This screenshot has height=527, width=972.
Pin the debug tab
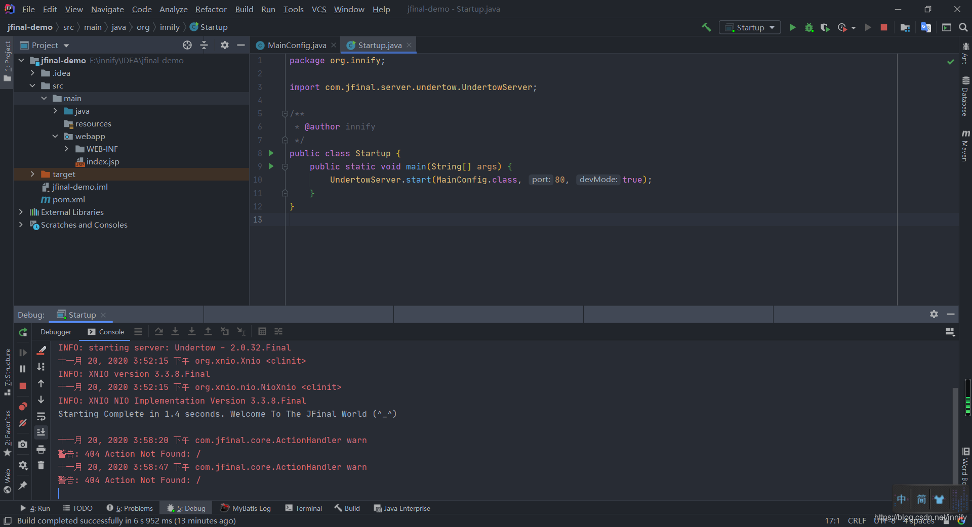point(23,486)
